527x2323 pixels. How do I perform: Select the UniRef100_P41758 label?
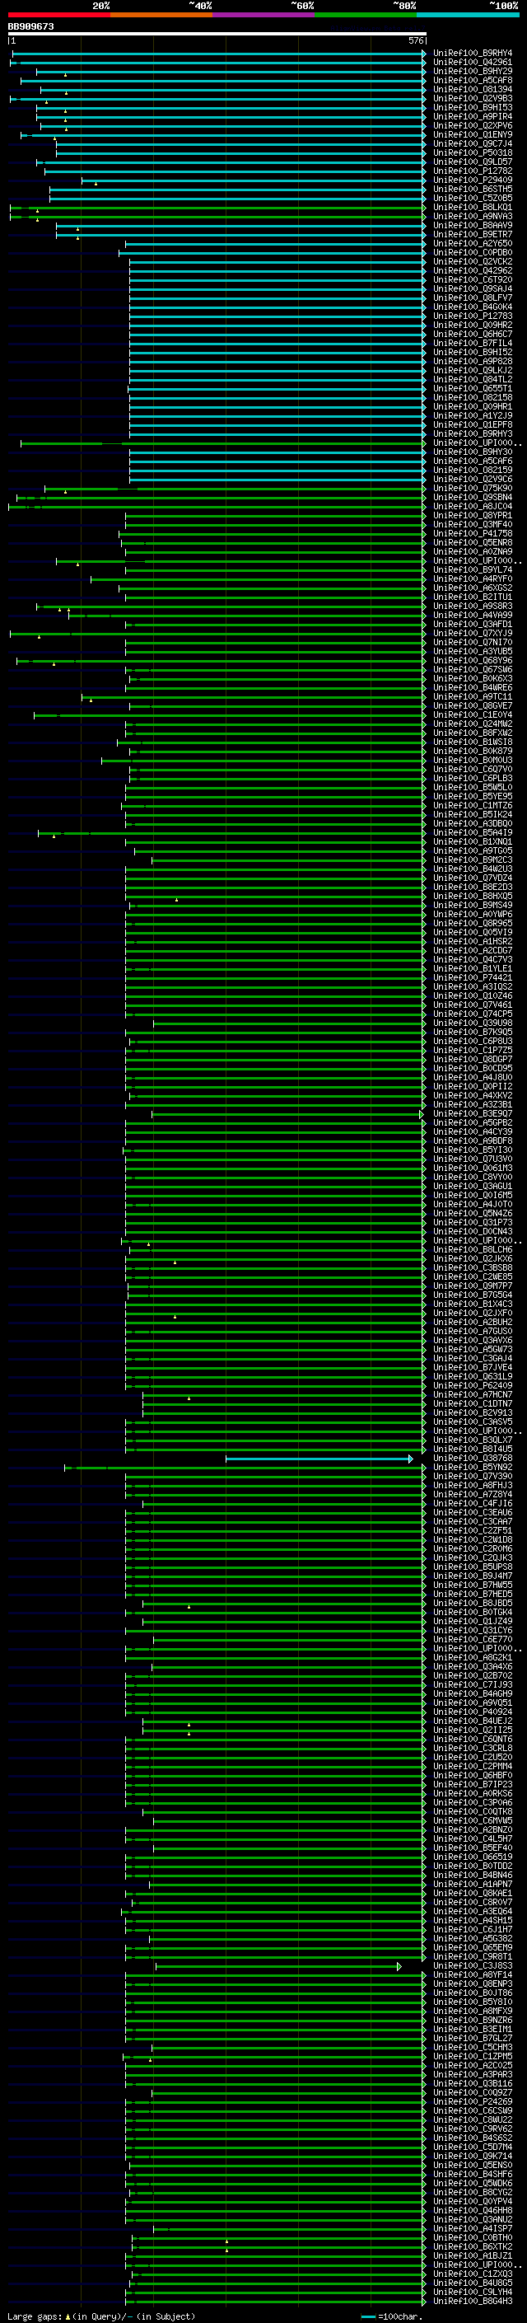click(x=472, y=534)
